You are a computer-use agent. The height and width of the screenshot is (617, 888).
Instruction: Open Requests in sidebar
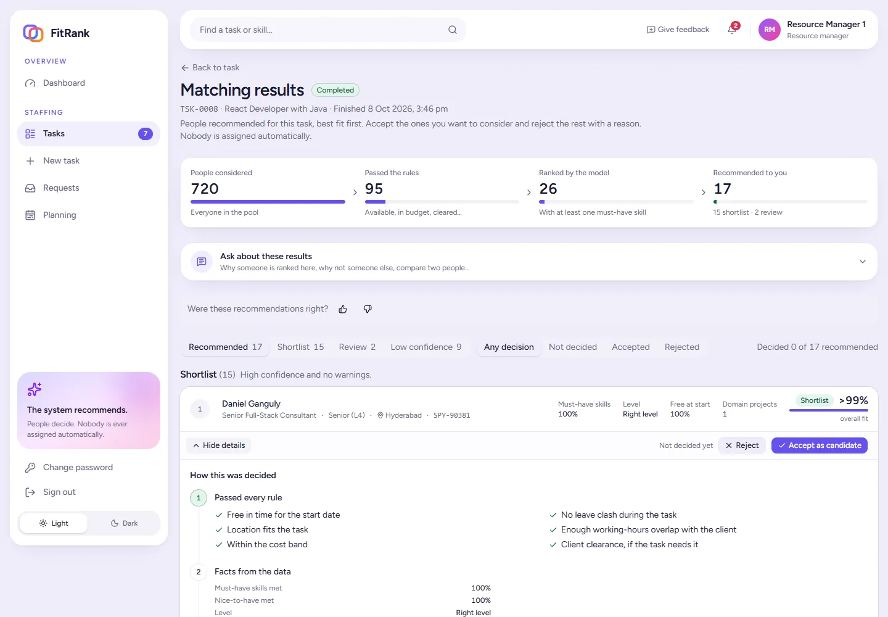[89, 188]
